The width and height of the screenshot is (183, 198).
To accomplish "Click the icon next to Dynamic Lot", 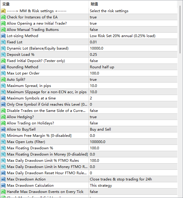I will [3, 48].
